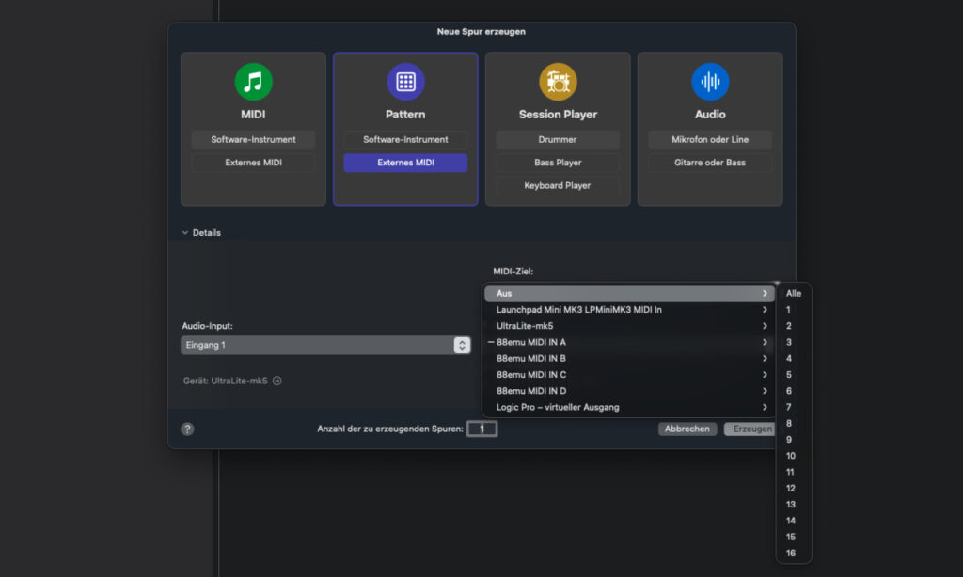Choose 88emu MIDI IN A destination
This screenshot has width=963, height=577.
click(629, 342)
